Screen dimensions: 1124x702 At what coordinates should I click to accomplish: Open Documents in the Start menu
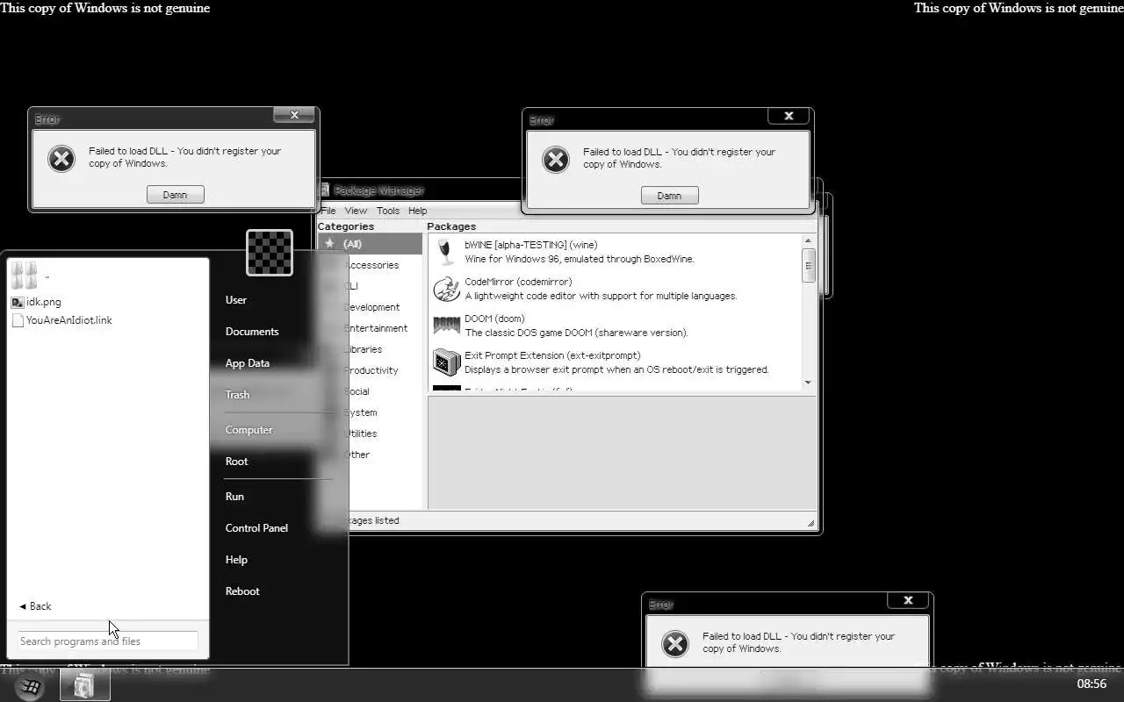(x=252, y=332)
